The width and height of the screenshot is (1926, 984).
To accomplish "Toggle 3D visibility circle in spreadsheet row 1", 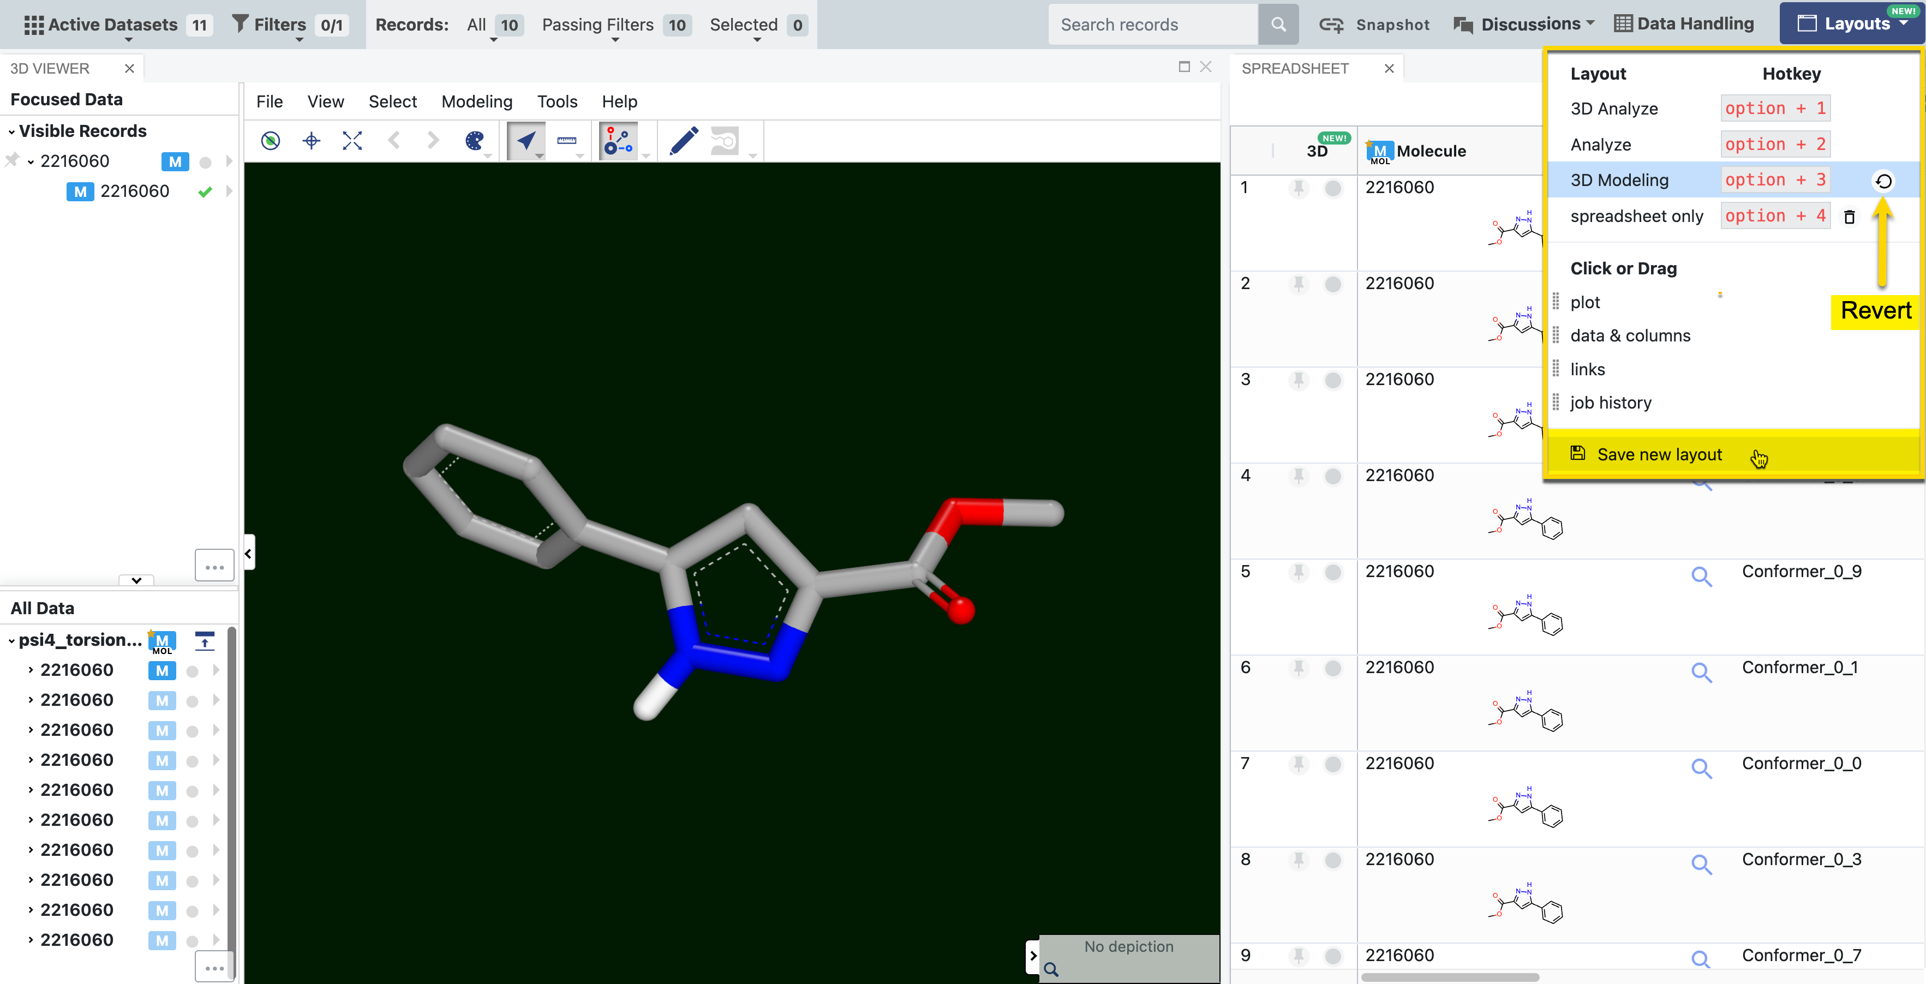I will pyautogui.click(x=1333, y=188).
